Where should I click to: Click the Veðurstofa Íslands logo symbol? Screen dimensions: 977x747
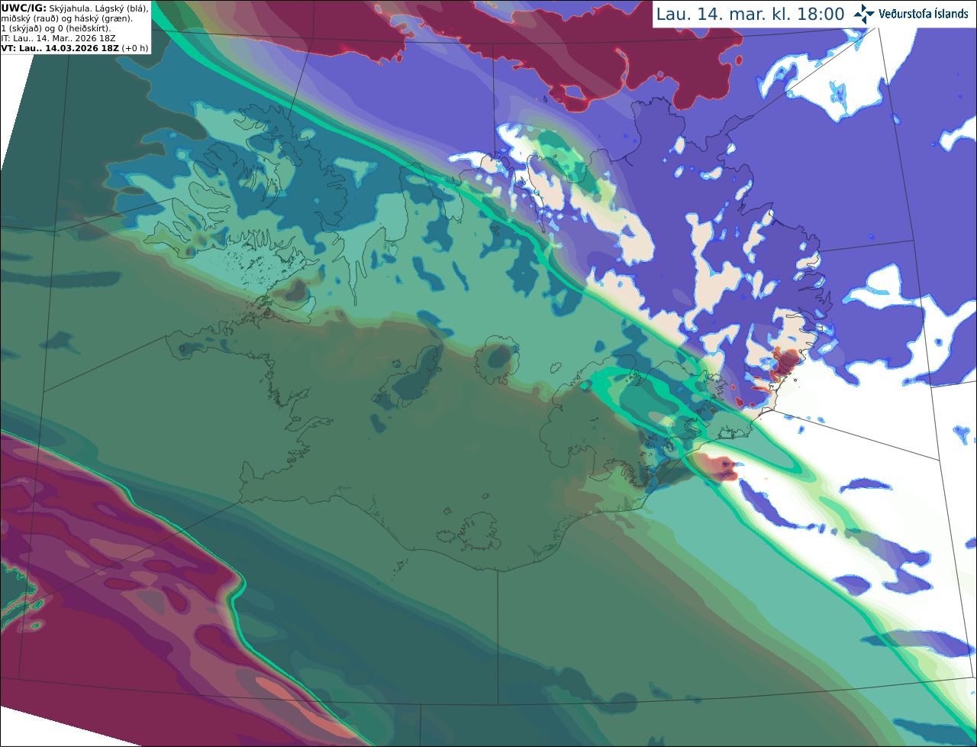tap(864, 14)
